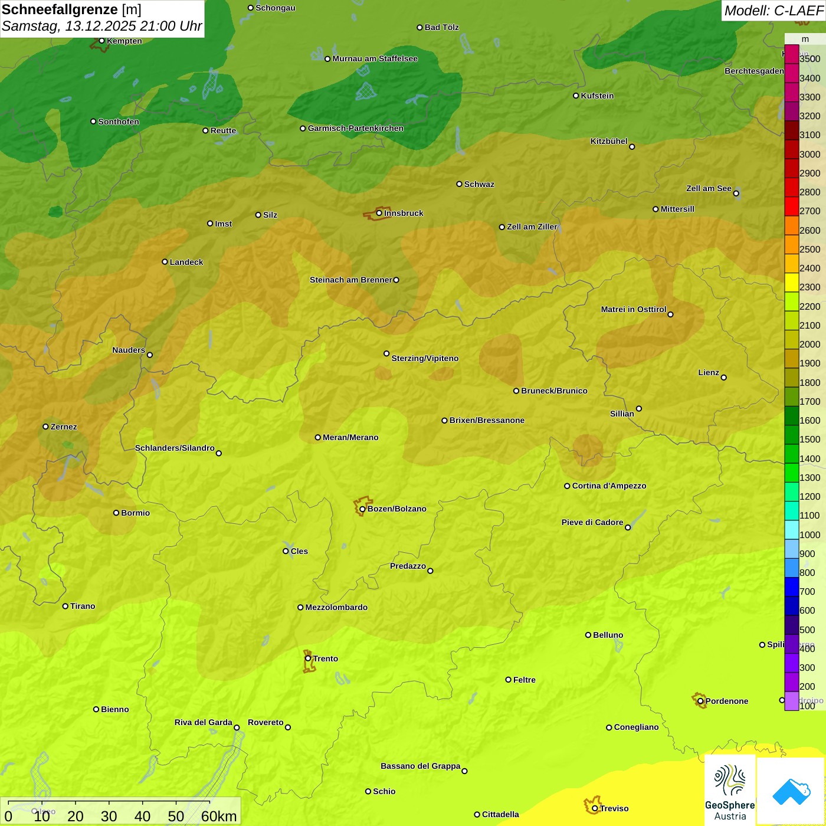The width and height of the screenshot is (826, 826).
Task: Click the '60km' scale bar label
Action: [x=219, y=816]
